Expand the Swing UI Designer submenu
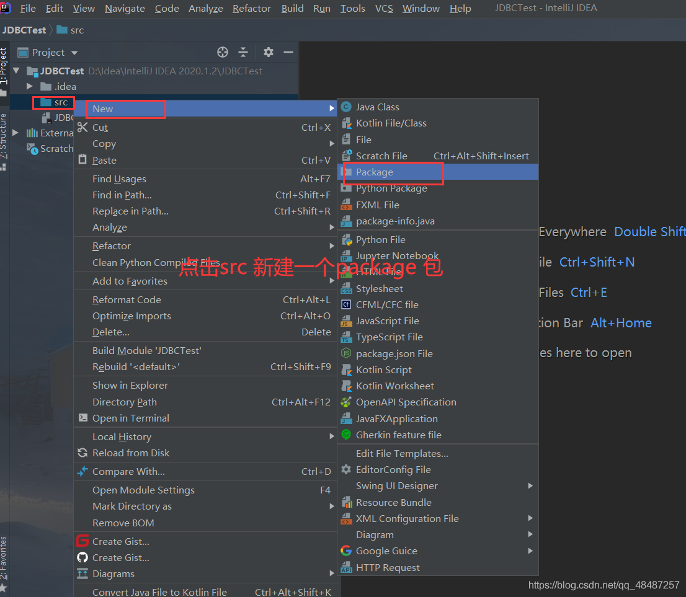The width and height of the screenshot is (686, 597). tap(530, 486)
